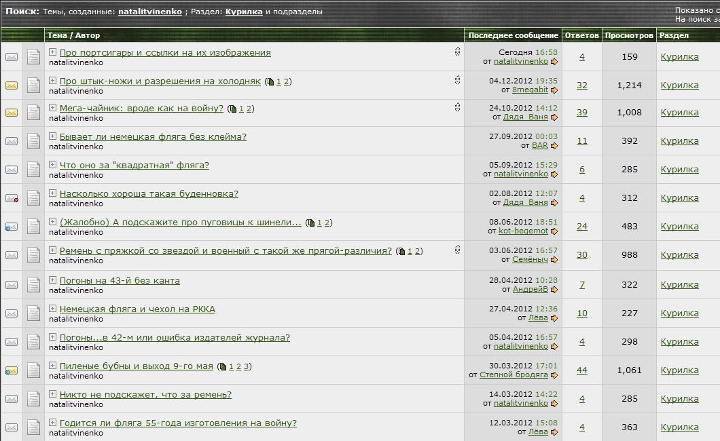Image resolution: width=720 pixels, height=441 pixels.
Task: Open 'Курилка' section in 'квадратная фляга' row
Action: [680, 170]
